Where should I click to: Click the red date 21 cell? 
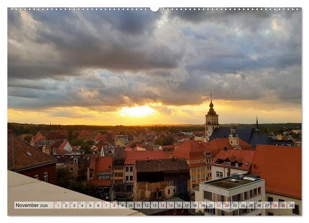pos(219,205)
